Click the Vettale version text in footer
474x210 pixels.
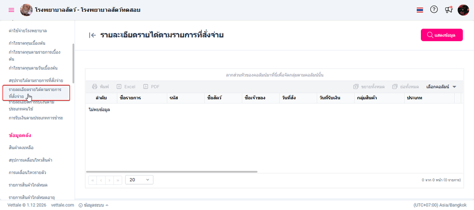(x=27, y=205)
